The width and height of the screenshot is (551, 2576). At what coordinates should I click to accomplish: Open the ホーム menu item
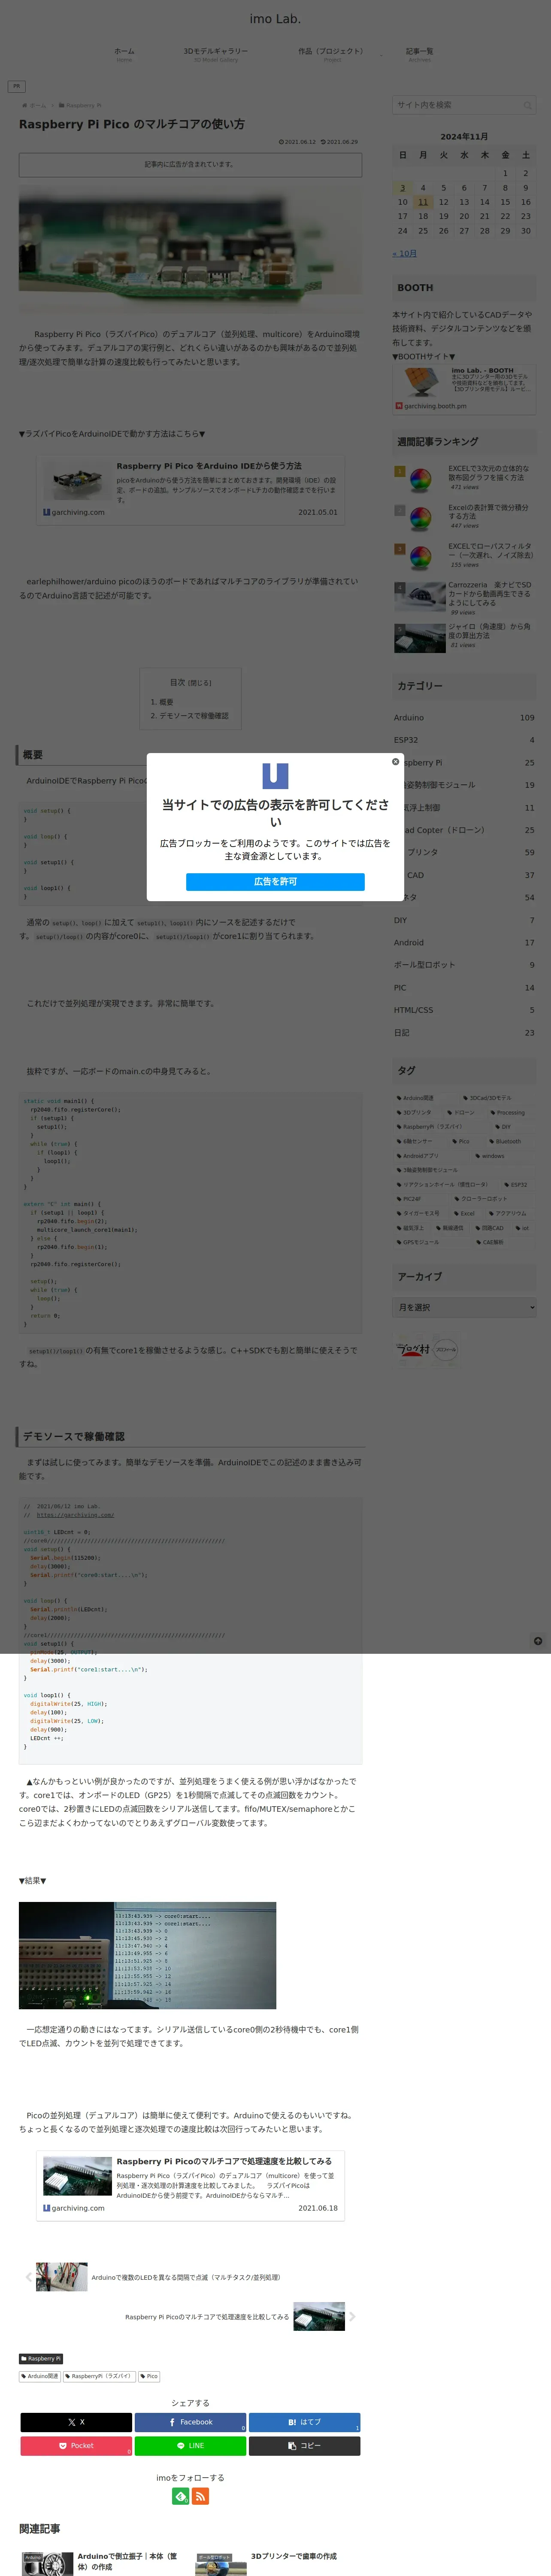click(x=124, y=54)
